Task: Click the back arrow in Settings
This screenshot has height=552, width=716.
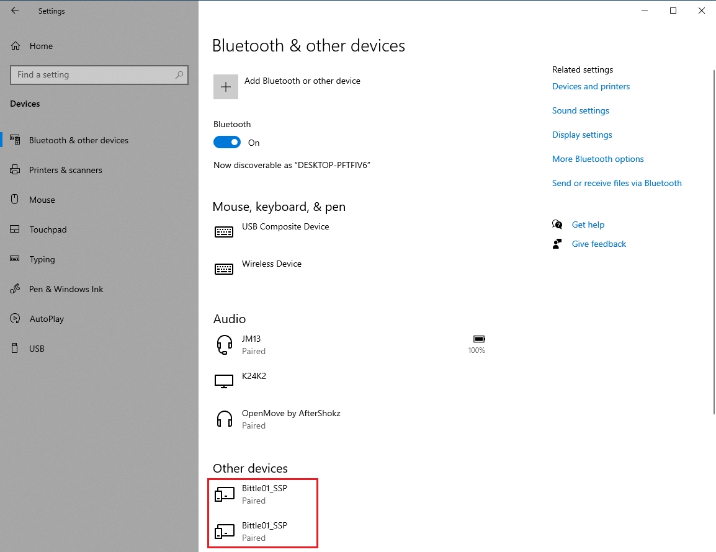Action: pos(15,11)
